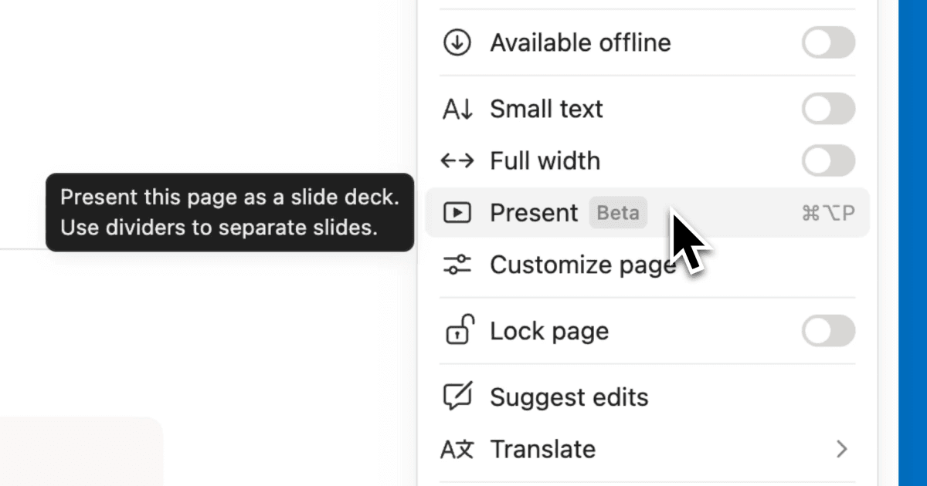Click the Full width arrows icon

[x=457, y=161]
